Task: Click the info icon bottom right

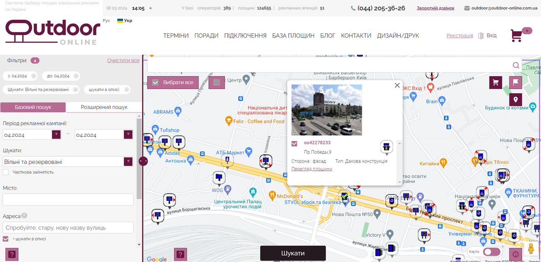Action: tap(515, 254)
